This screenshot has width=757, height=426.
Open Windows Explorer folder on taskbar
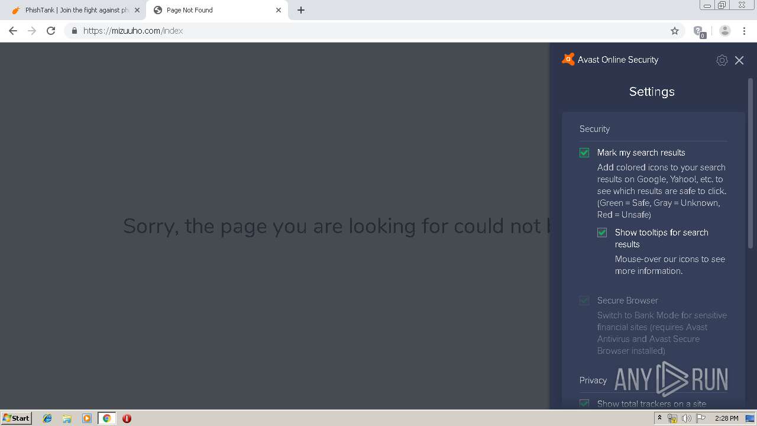[67, 418]
